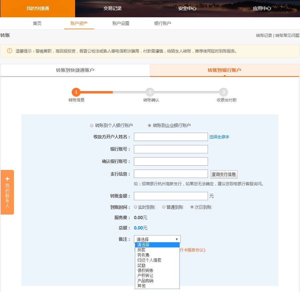This screenshot has height=292, width=300.
Task: Click step 2 转账确认 progress circle
Action: [150, 92]
